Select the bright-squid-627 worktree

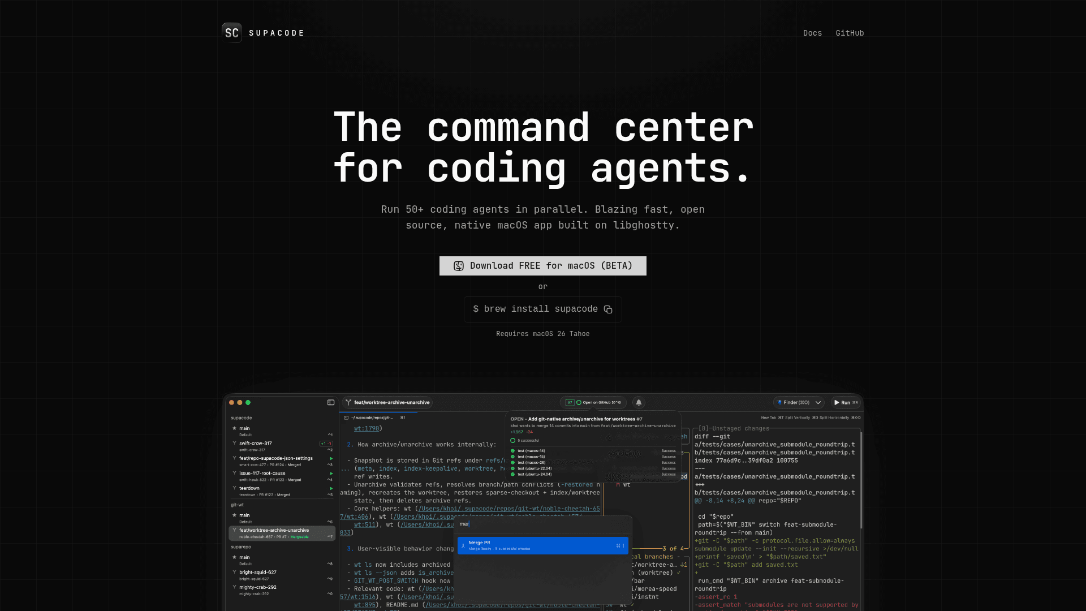[x=258, y=573]
